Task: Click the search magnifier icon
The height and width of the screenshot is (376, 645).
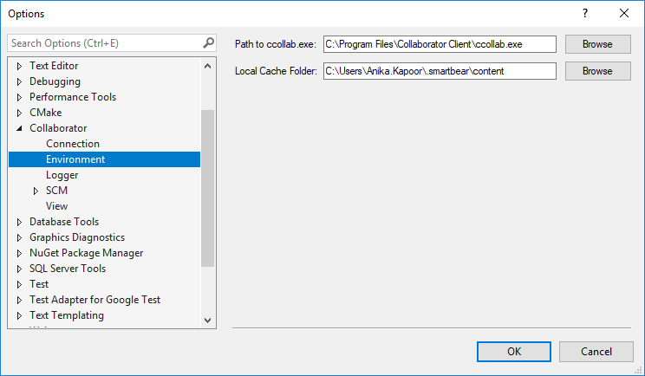Action: pyautogui.click(x=208, y=42)
